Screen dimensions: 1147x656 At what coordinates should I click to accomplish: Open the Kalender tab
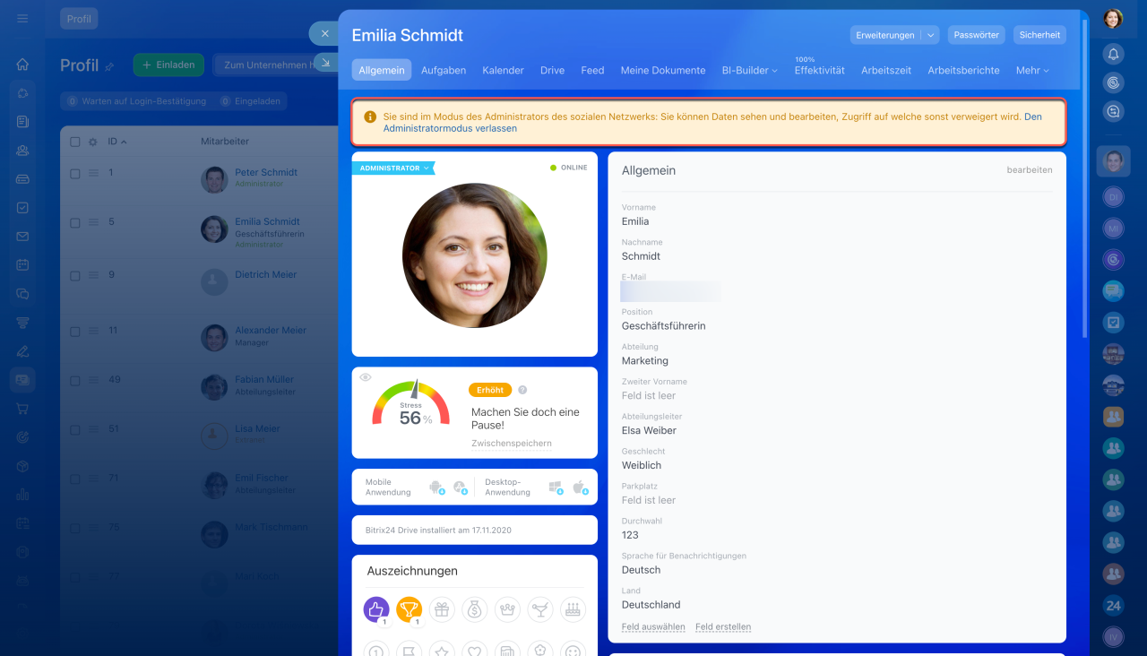pyautogui.click(x=503, y=70)
